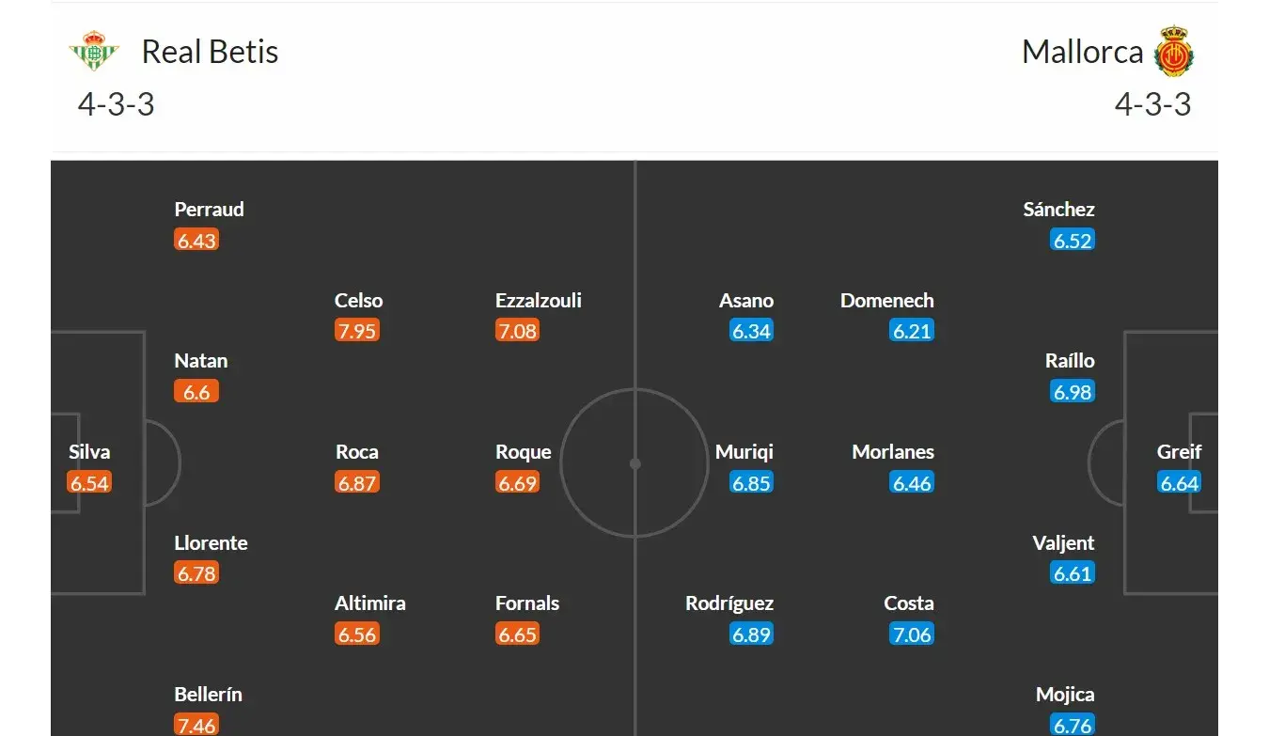Select midfielder Domenech
The image size is (1269, 736).
[887, 301]
